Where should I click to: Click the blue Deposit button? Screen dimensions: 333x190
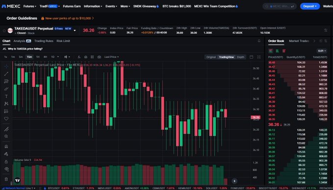(x=310, y=6)
